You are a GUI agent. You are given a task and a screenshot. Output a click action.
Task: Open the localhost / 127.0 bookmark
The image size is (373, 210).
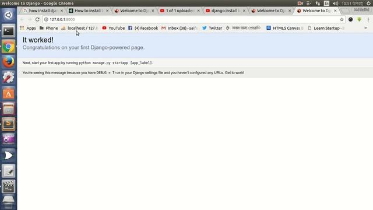point(80,28)
